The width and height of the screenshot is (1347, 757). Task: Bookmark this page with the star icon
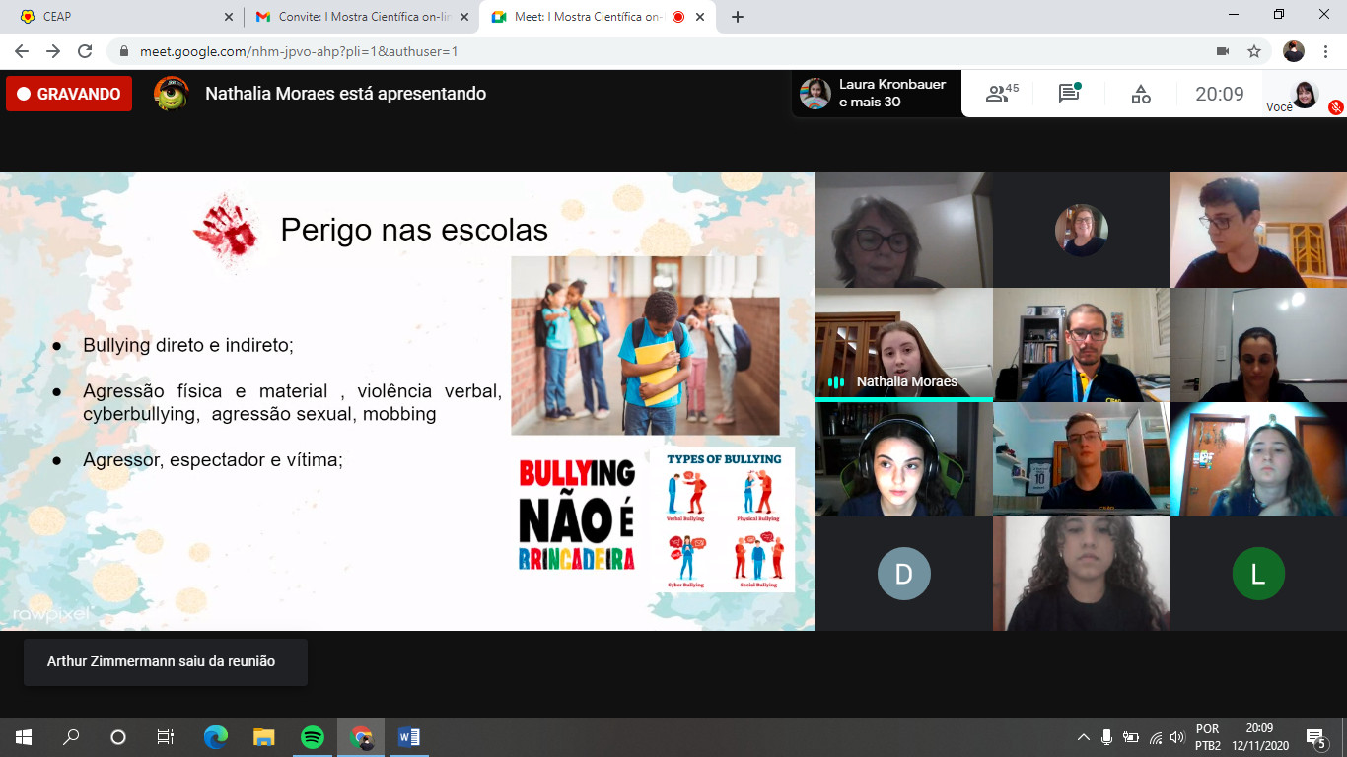pos(1254,51)
